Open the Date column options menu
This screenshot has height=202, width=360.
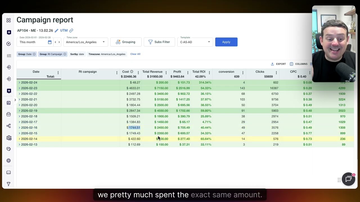pos(58,73)
